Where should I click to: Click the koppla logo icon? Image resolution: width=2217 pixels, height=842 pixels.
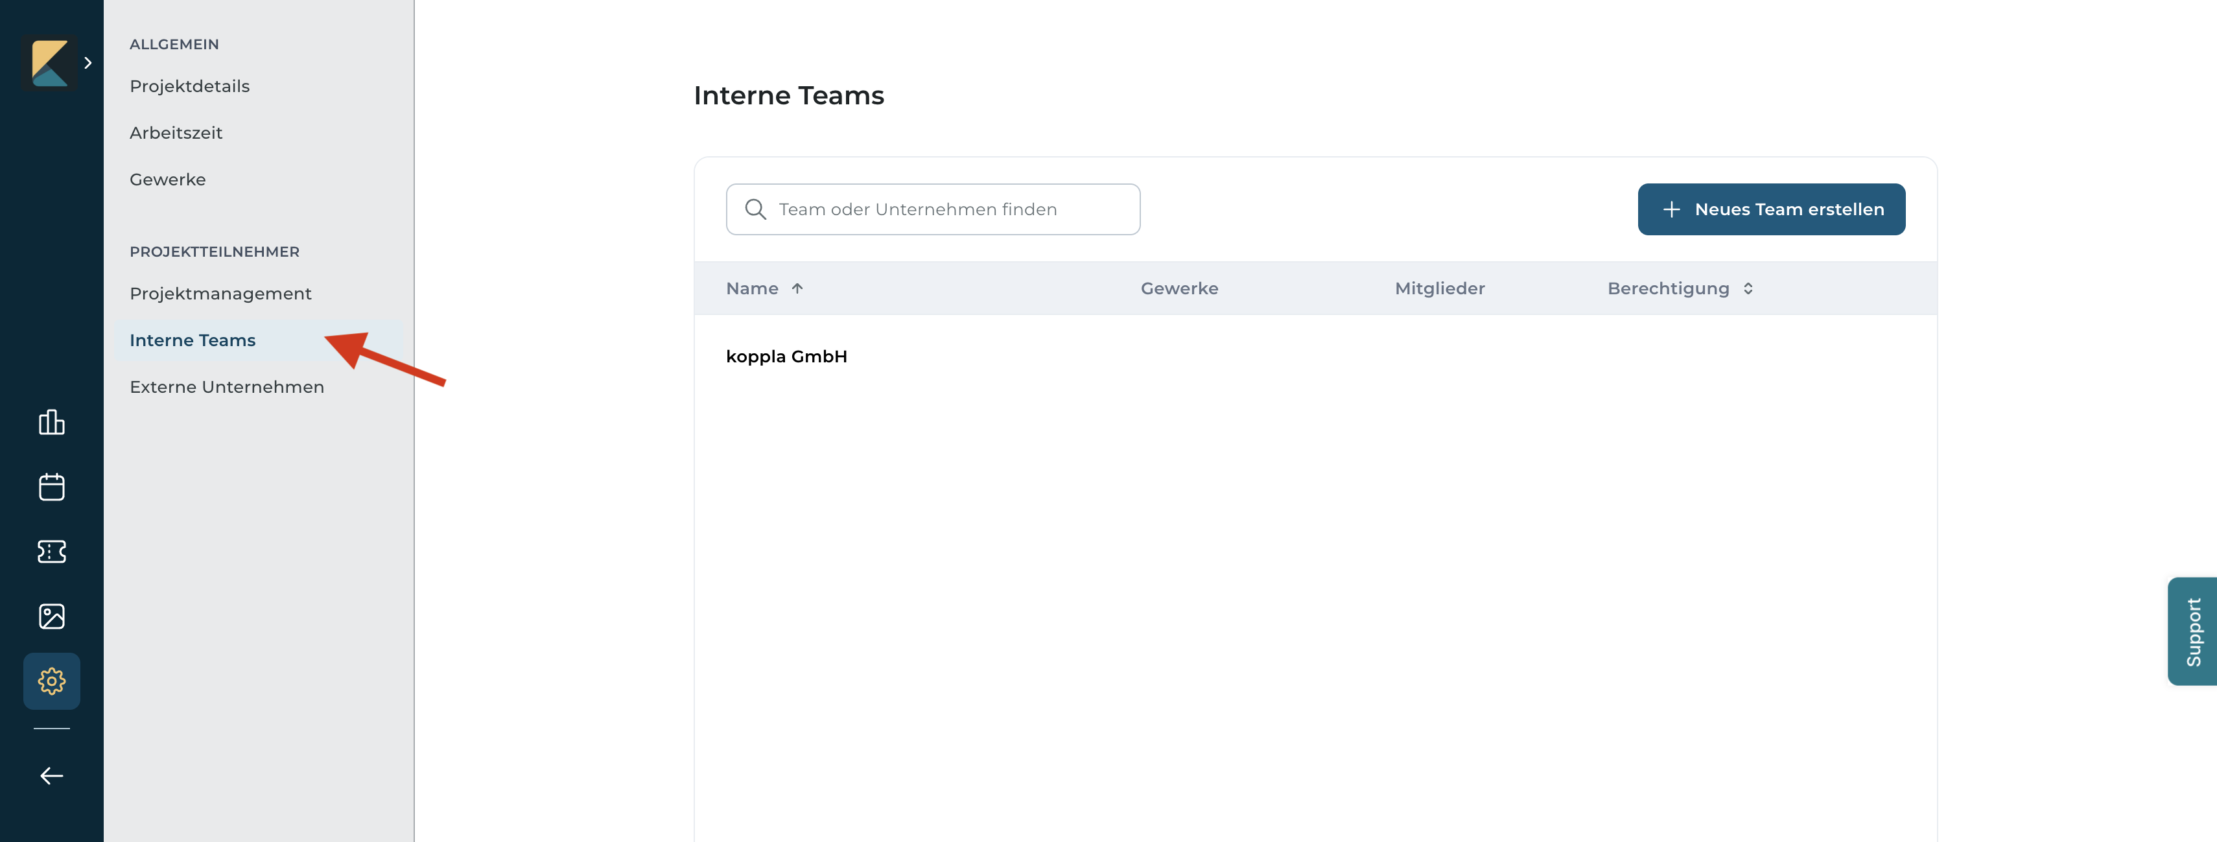tap(49, 63)
